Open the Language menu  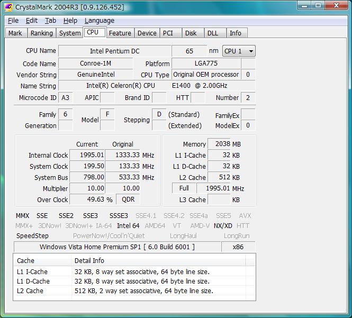(x=100, y=21)
